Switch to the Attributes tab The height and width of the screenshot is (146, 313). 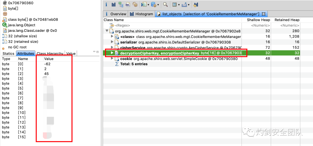pyautogui.click(x=25, y=53)
